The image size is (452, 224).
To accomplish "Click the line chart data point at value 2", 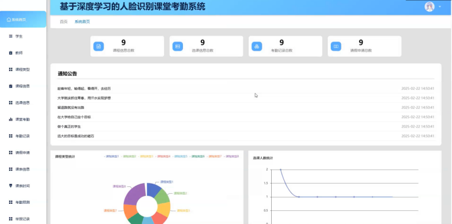I will (280, 169).
